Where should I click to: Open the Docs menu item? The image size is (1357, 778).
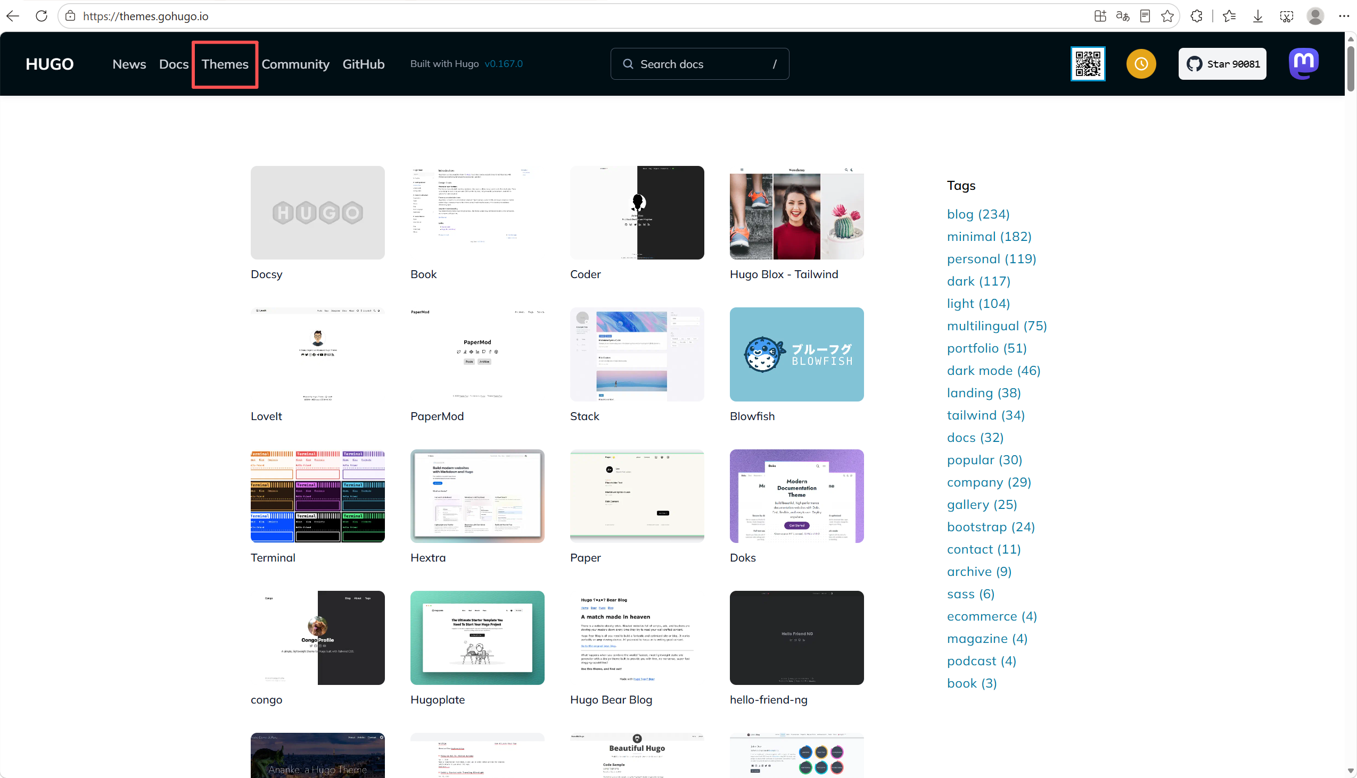(174, 64)
